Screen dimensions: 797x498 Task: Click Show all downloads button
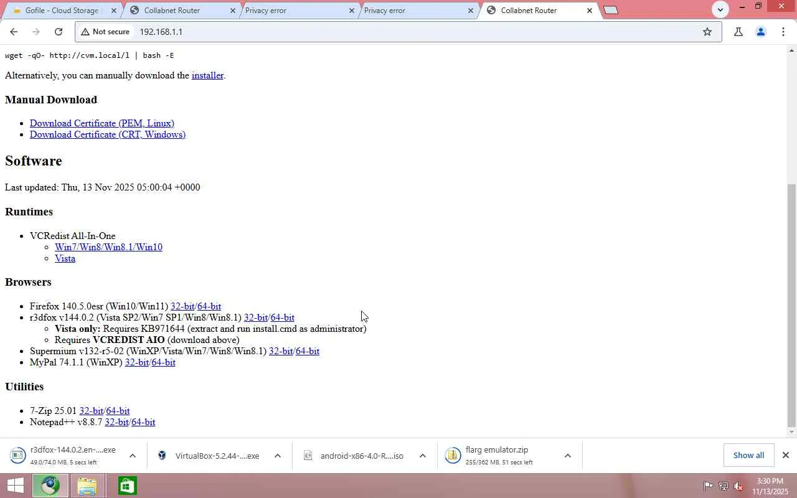pos(748,456)
